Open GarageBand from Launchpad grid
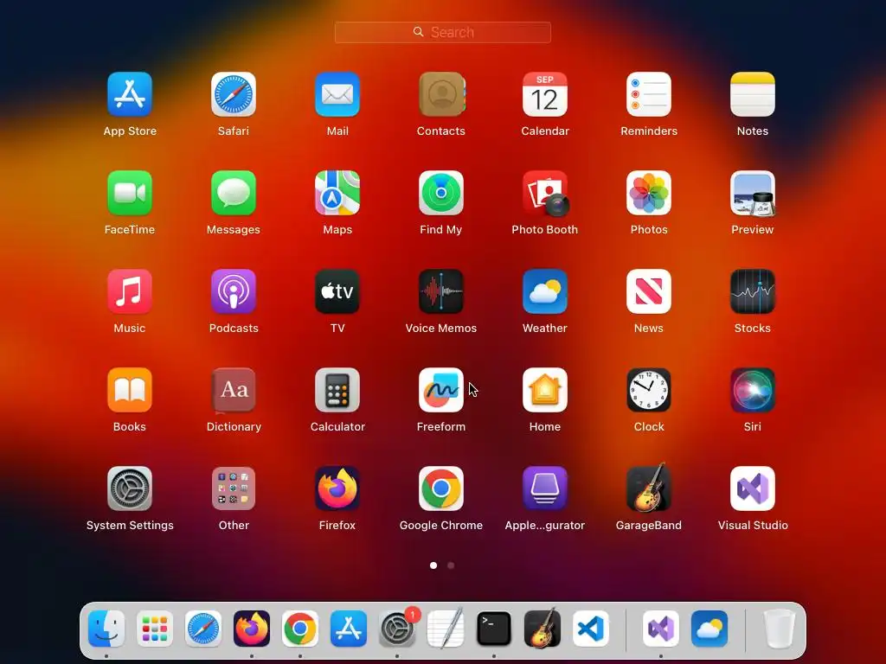The width and height of the screenshot is (886, 664). (x=649, y=488)
